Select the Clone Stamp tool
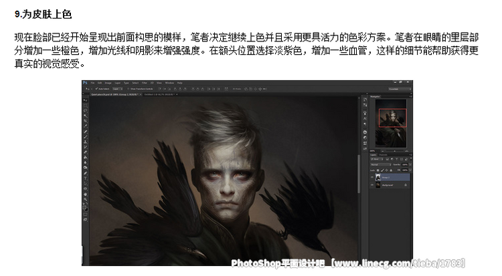The image size is (502, 276). point(85,142)
